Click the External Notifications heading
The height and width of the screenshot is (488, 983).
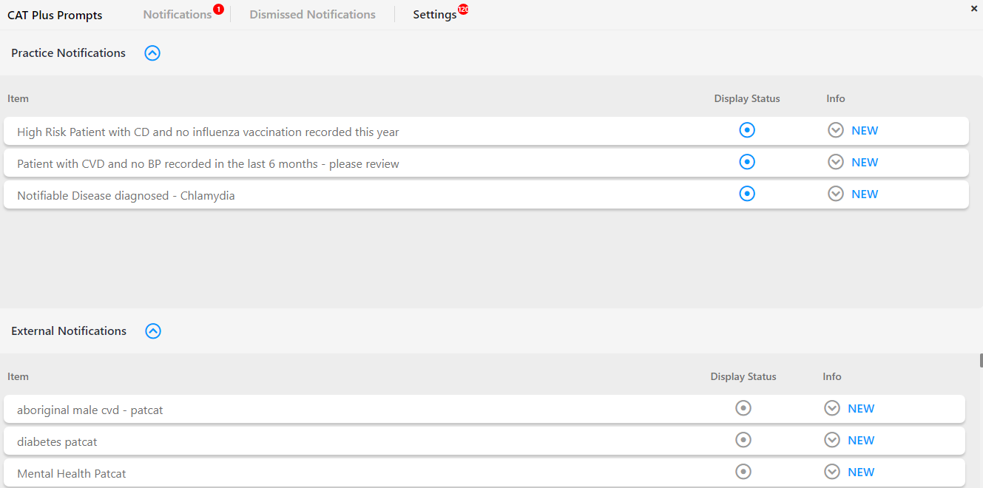[x=69, y=331]
